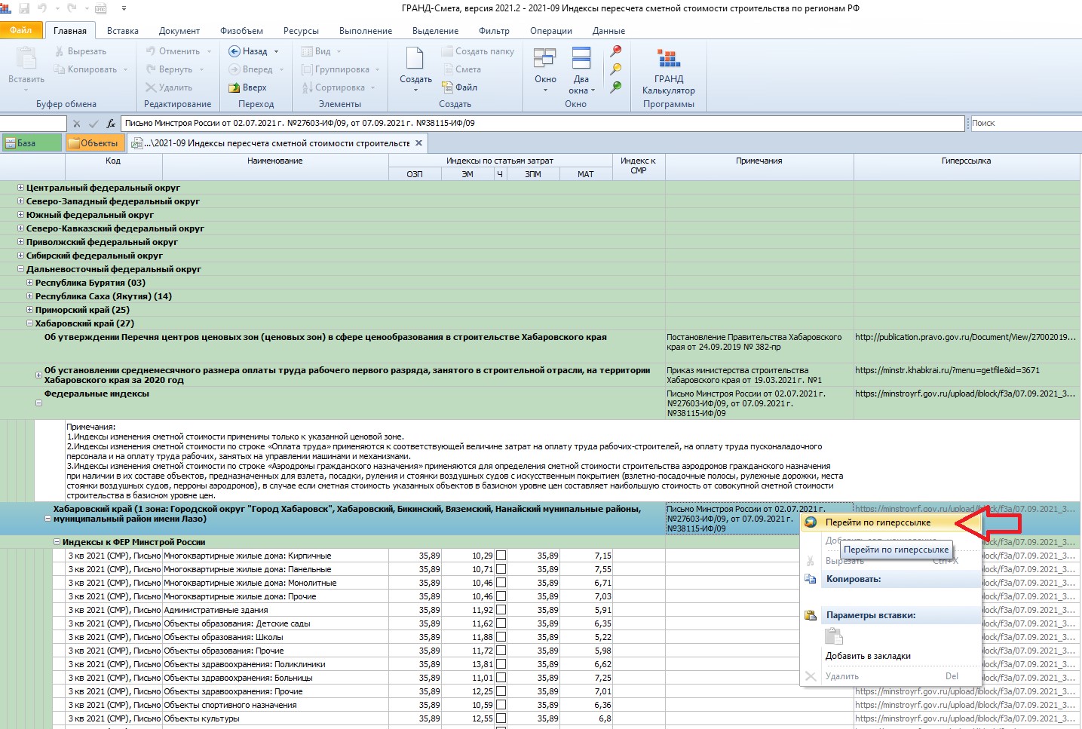Viewport: 1082px width, 729px height.
Task: Expand Центральный федеральный округ node
Action: click(20, 188)
